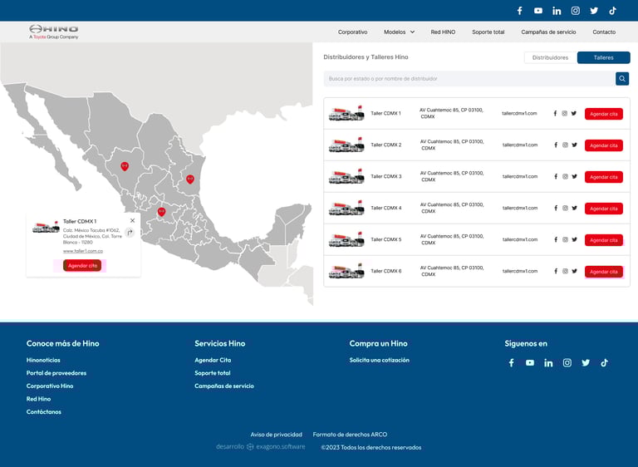
Task: Open TikTok icon in footer Síguenos en
Action: point(604,363)
